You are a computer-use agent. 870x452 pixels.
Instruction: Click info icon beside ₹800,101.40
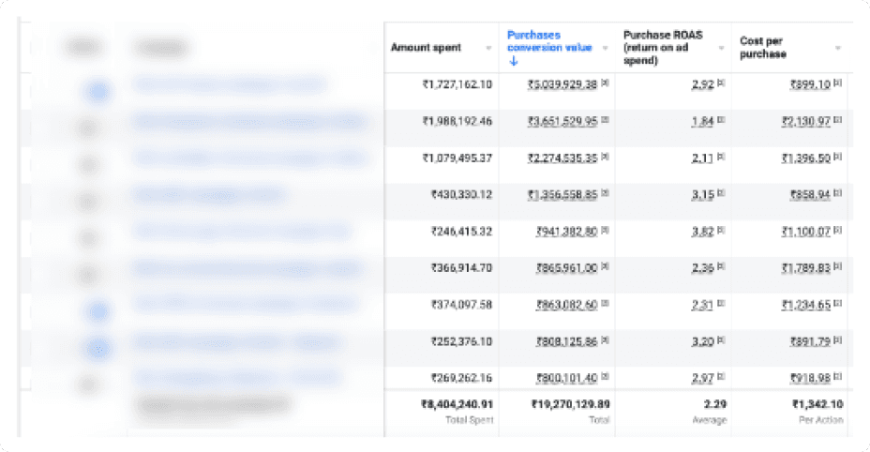[606, 376]
